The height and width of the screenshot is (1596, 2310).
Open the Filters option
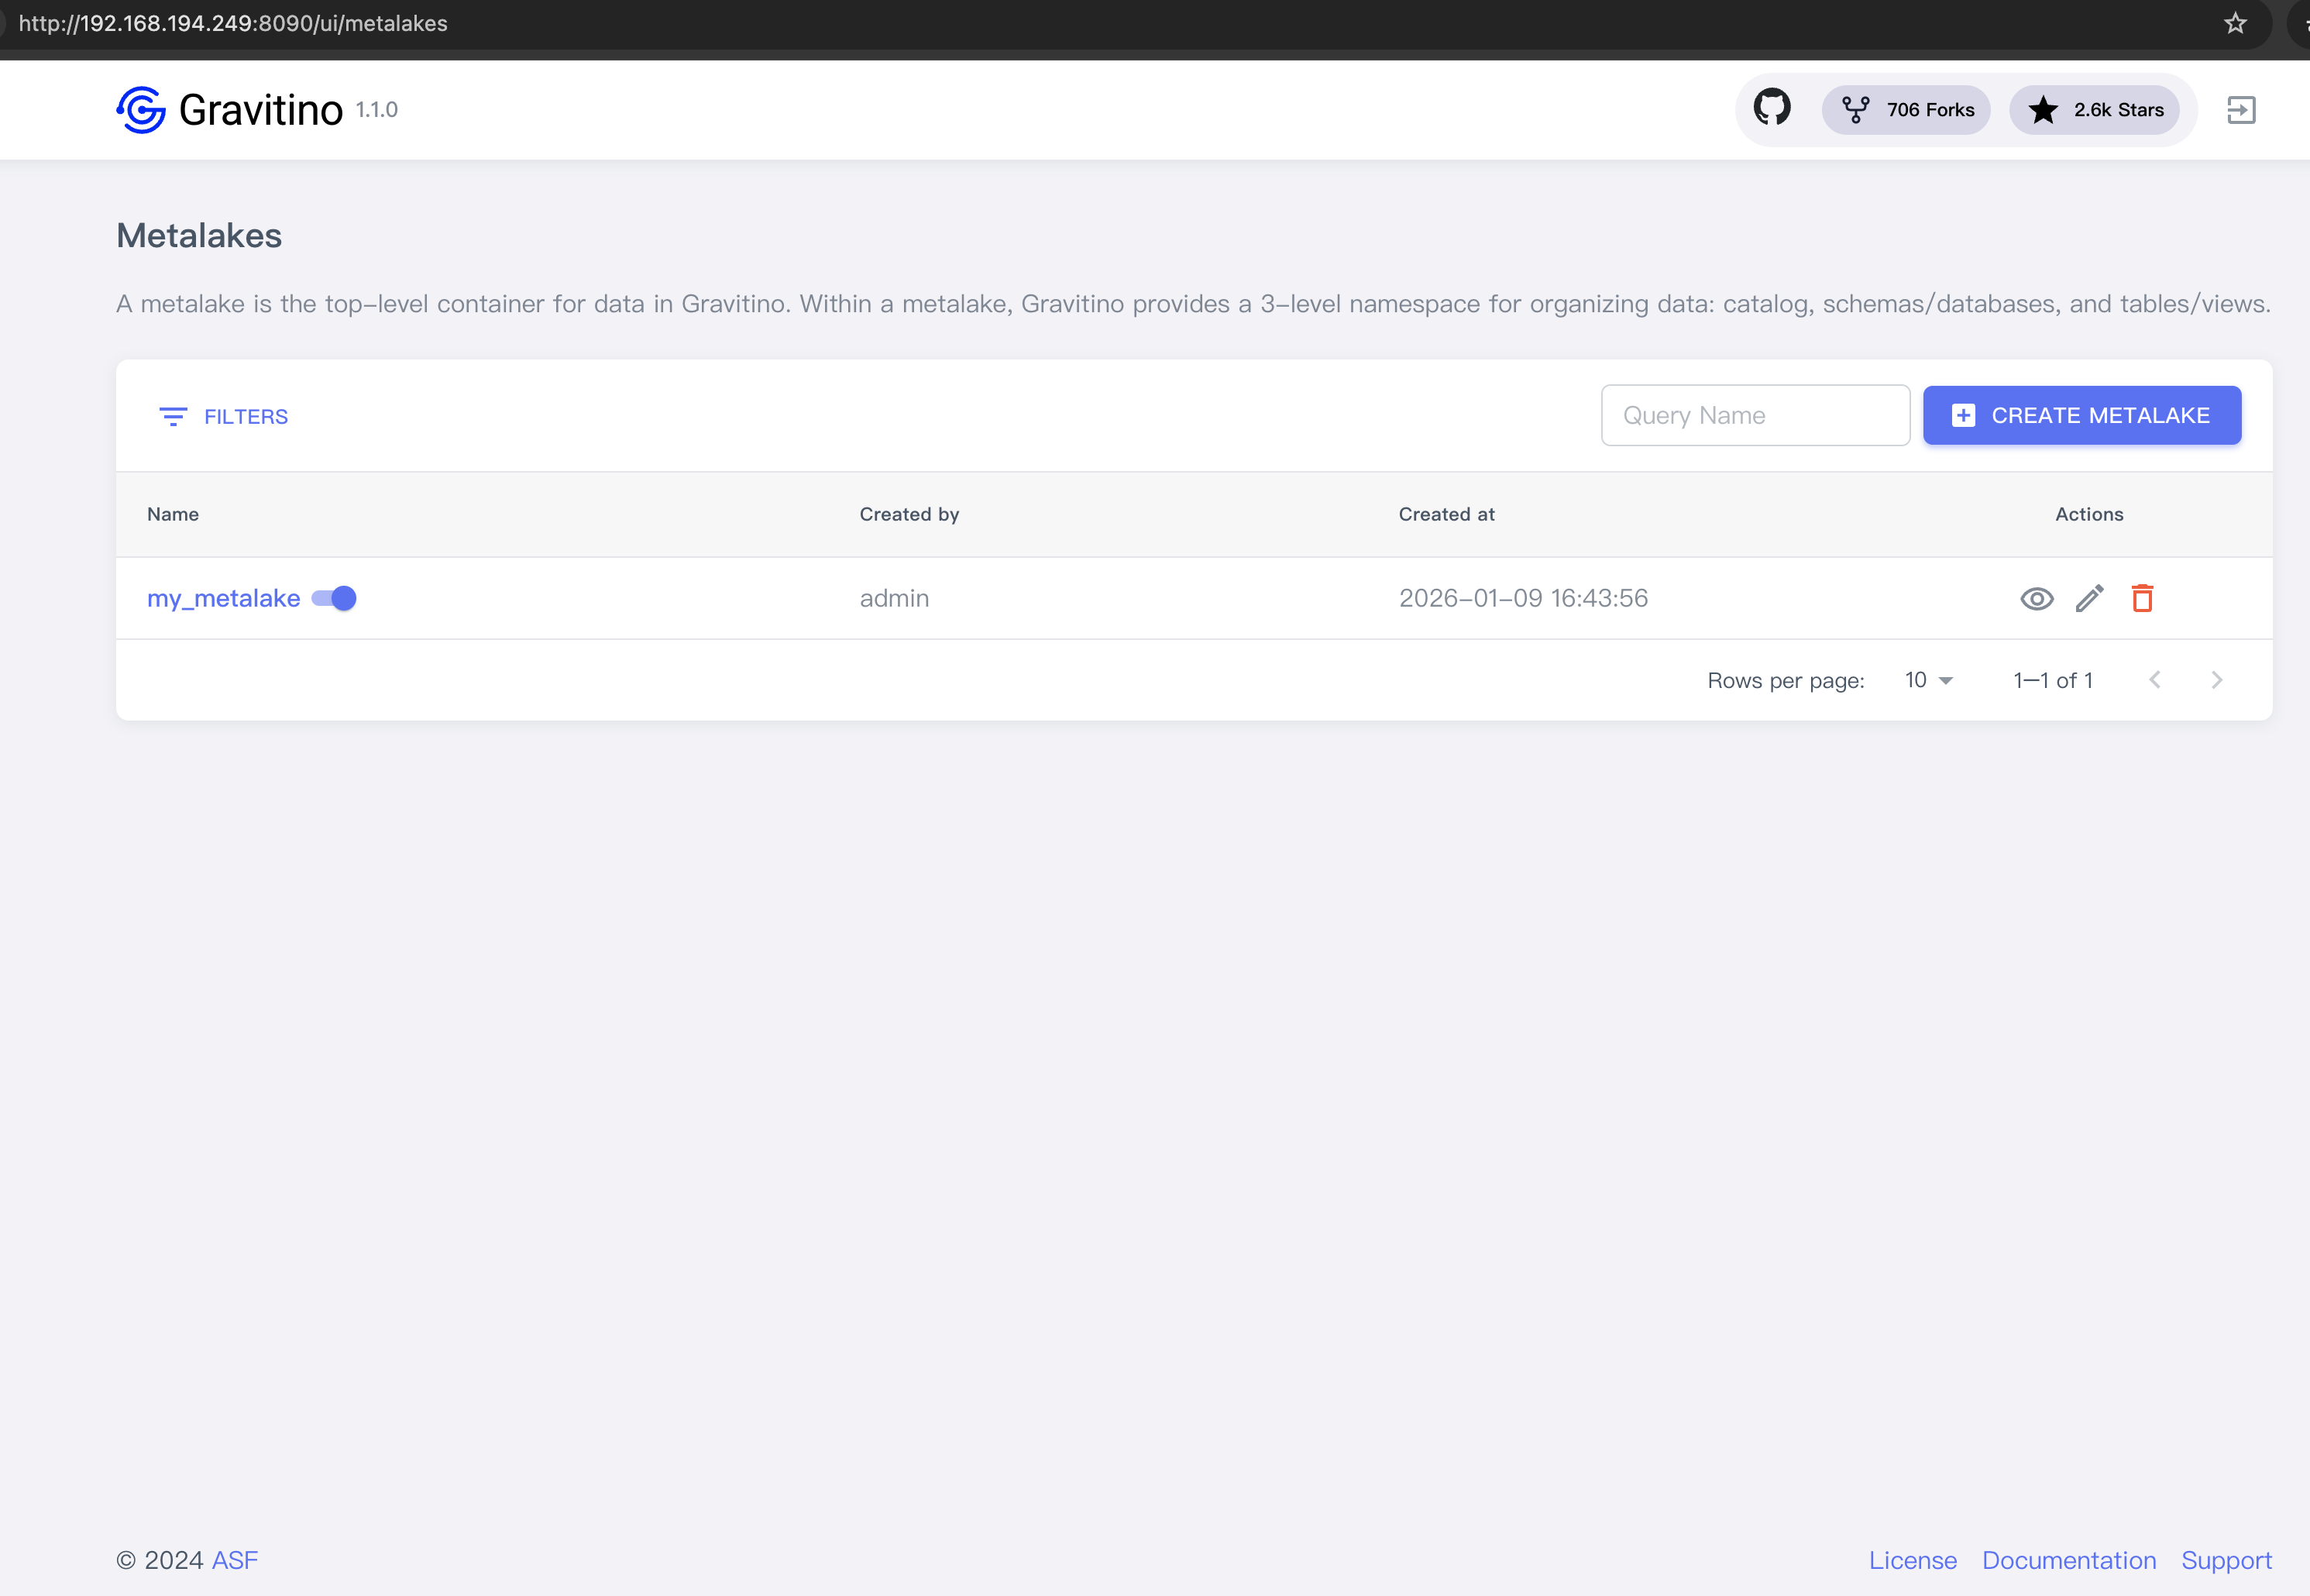[224, 416]
